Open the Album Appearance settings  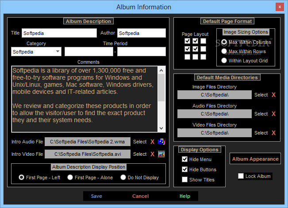[x=255, y=159]
